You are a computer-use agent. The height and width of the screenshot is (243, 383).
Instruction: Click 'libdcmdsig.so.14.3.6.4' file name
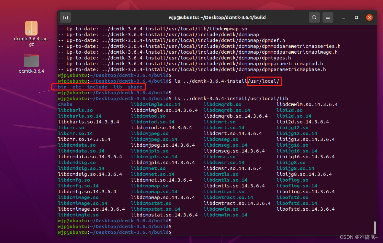click(x=90, y=174)
